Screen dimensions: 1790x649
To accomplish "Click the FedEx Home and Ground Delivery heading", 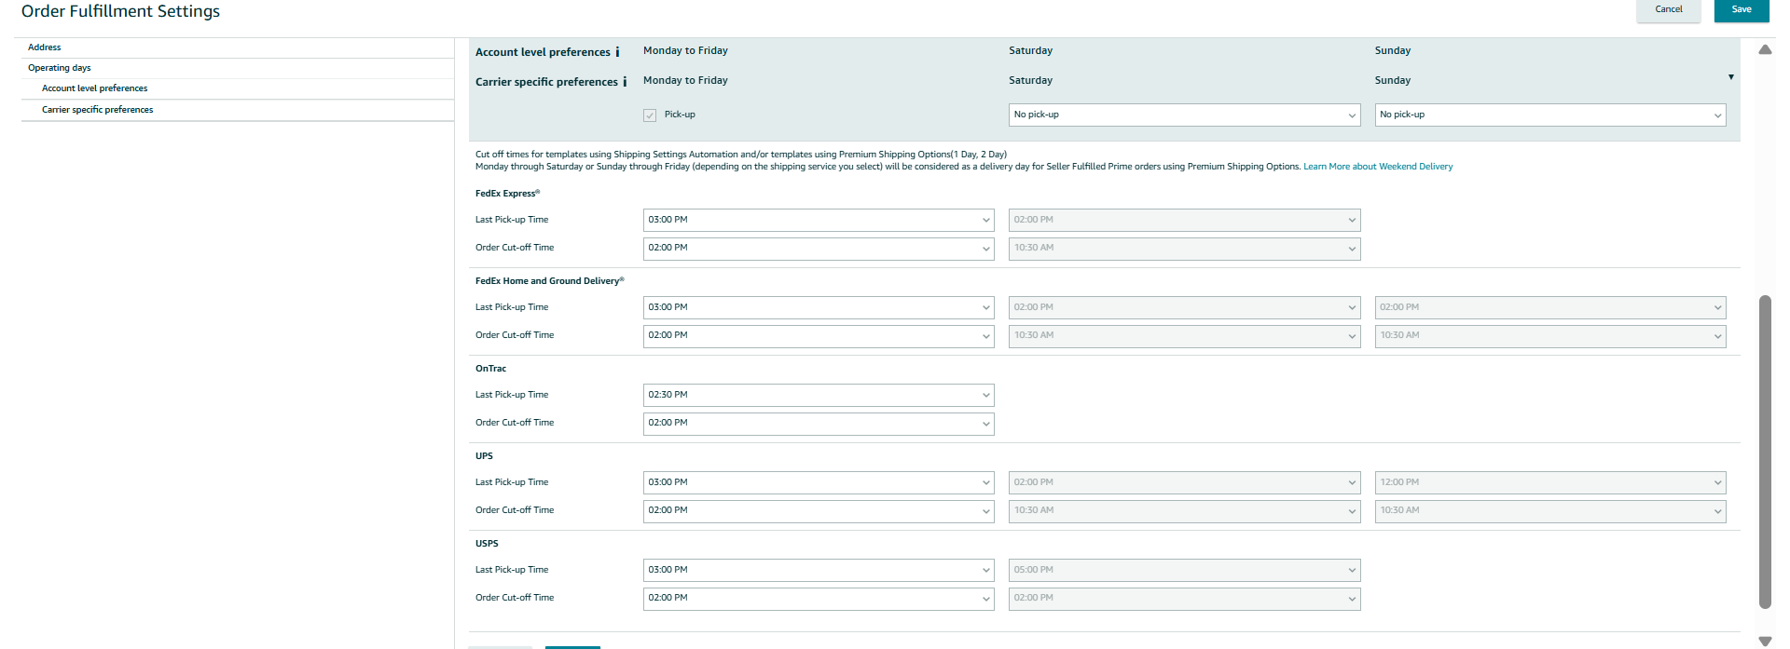I will (x=549, y=281).
